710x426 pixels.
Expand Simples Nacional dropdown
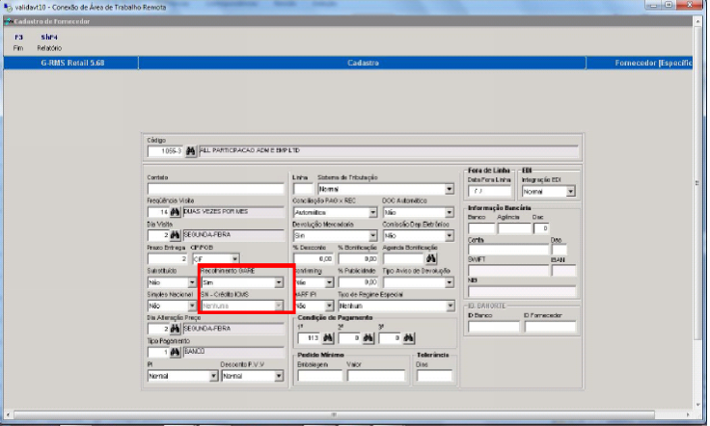[x=192, y=306]
